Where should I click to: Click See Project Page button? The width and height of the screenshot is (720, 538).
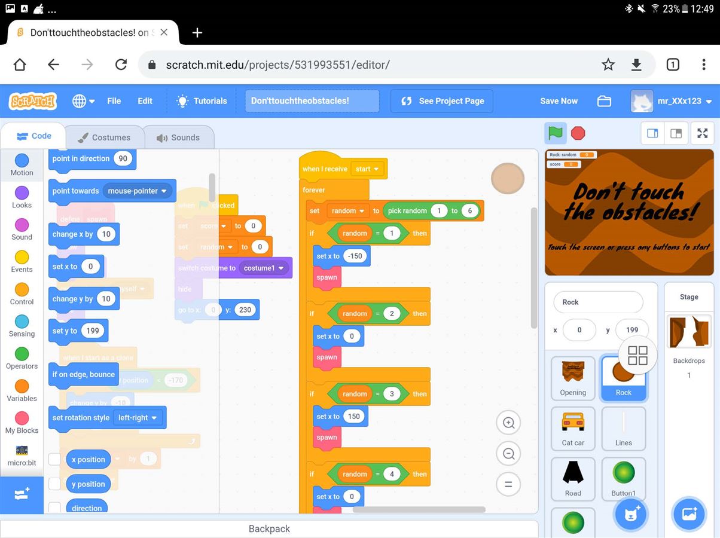point(441,101)
